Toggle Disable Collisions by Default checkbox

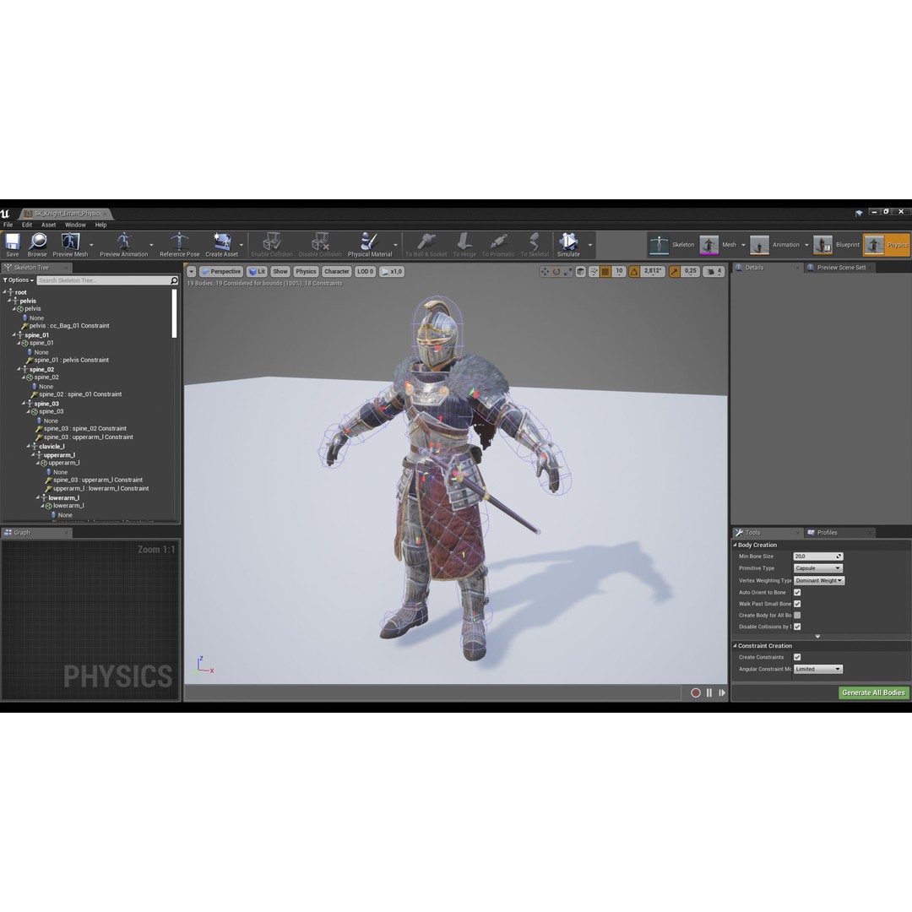[797, 627]
